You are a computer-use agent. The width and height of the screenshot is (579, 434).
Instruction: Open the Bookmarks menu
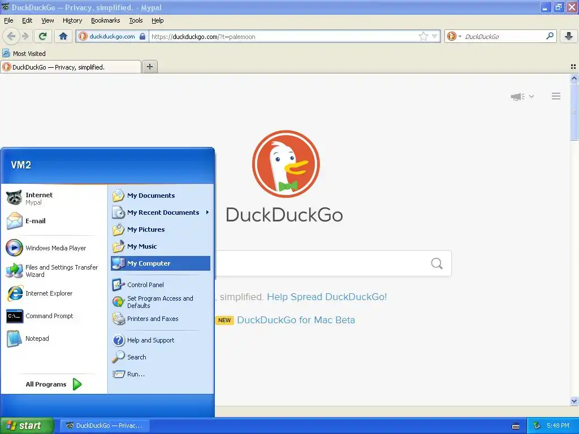(x=105, y=20)
